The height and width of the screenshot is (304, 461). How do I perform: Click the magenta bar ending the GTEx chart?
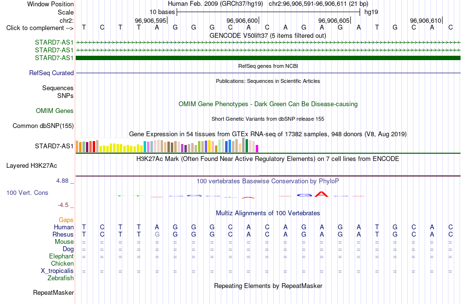[x=257, y=149]
